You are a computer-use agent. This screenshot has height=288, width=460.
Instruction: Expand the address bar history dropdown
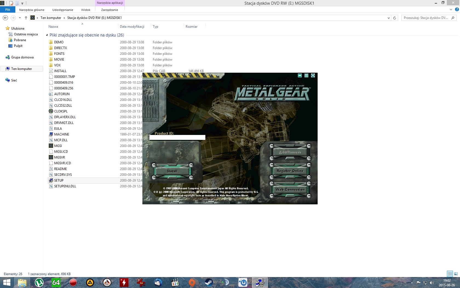click(x=389, y=18)
